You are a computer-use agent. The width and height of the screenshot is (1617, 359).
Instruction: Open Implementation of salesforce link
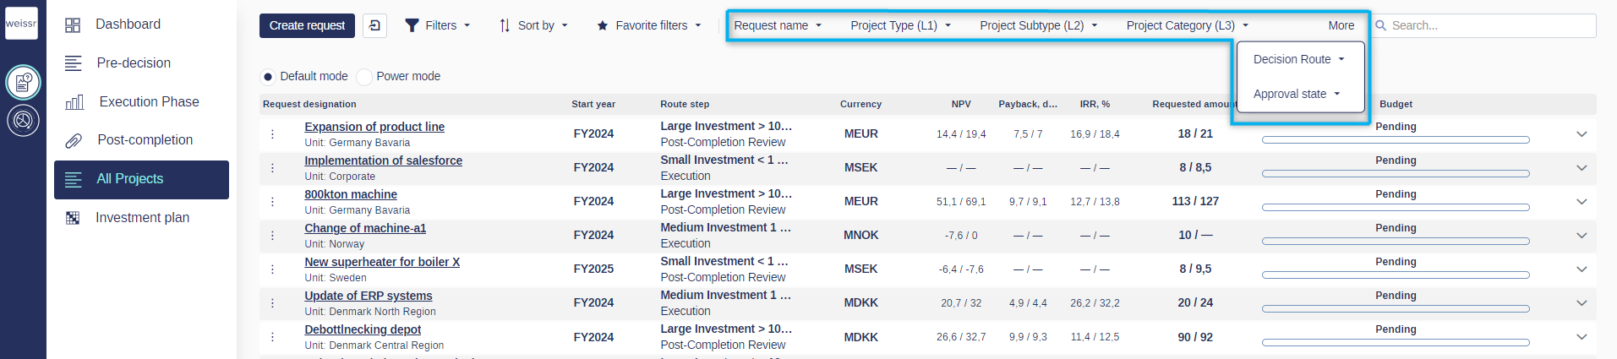pos(383,160)
